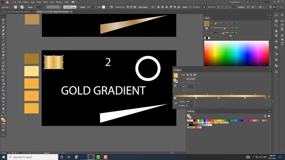Select the Zoom tool
Image resolution: width=285 pixels, height=160 pixels.
[3, 112]
